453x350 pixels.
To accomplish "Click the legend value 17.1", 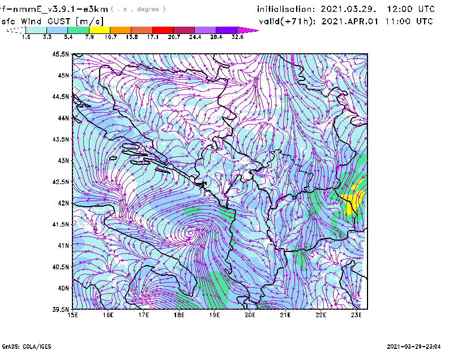I will click(x=152, y=37).
